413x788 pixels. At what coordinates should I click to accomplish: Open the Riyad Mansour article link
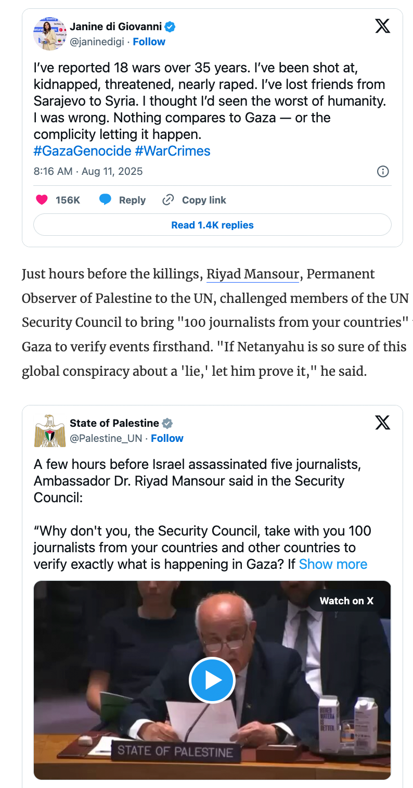(253, 274)
